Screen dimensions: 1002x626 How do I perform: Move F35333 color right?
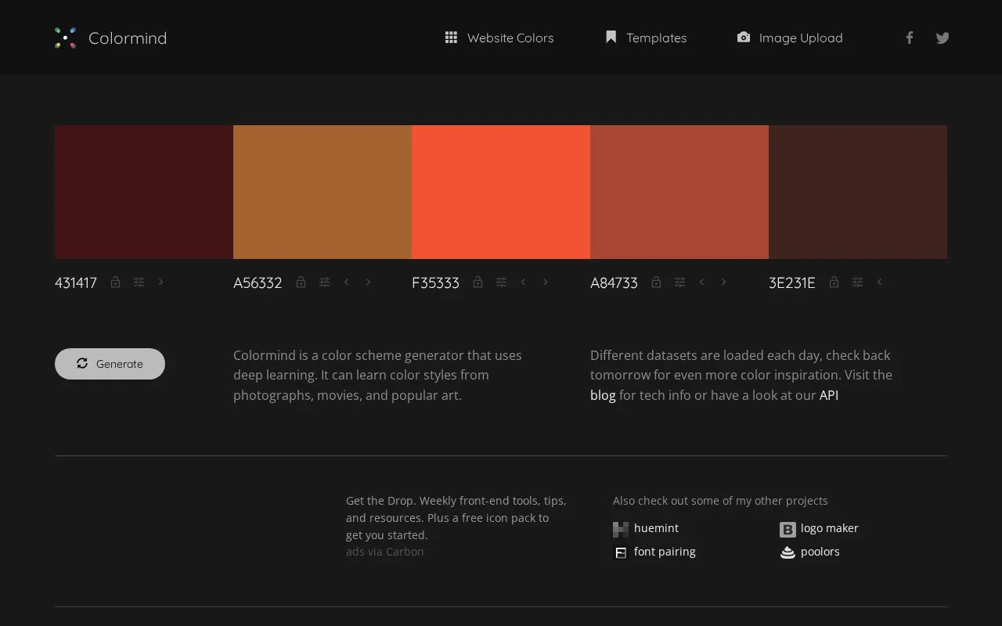[545, 282]
